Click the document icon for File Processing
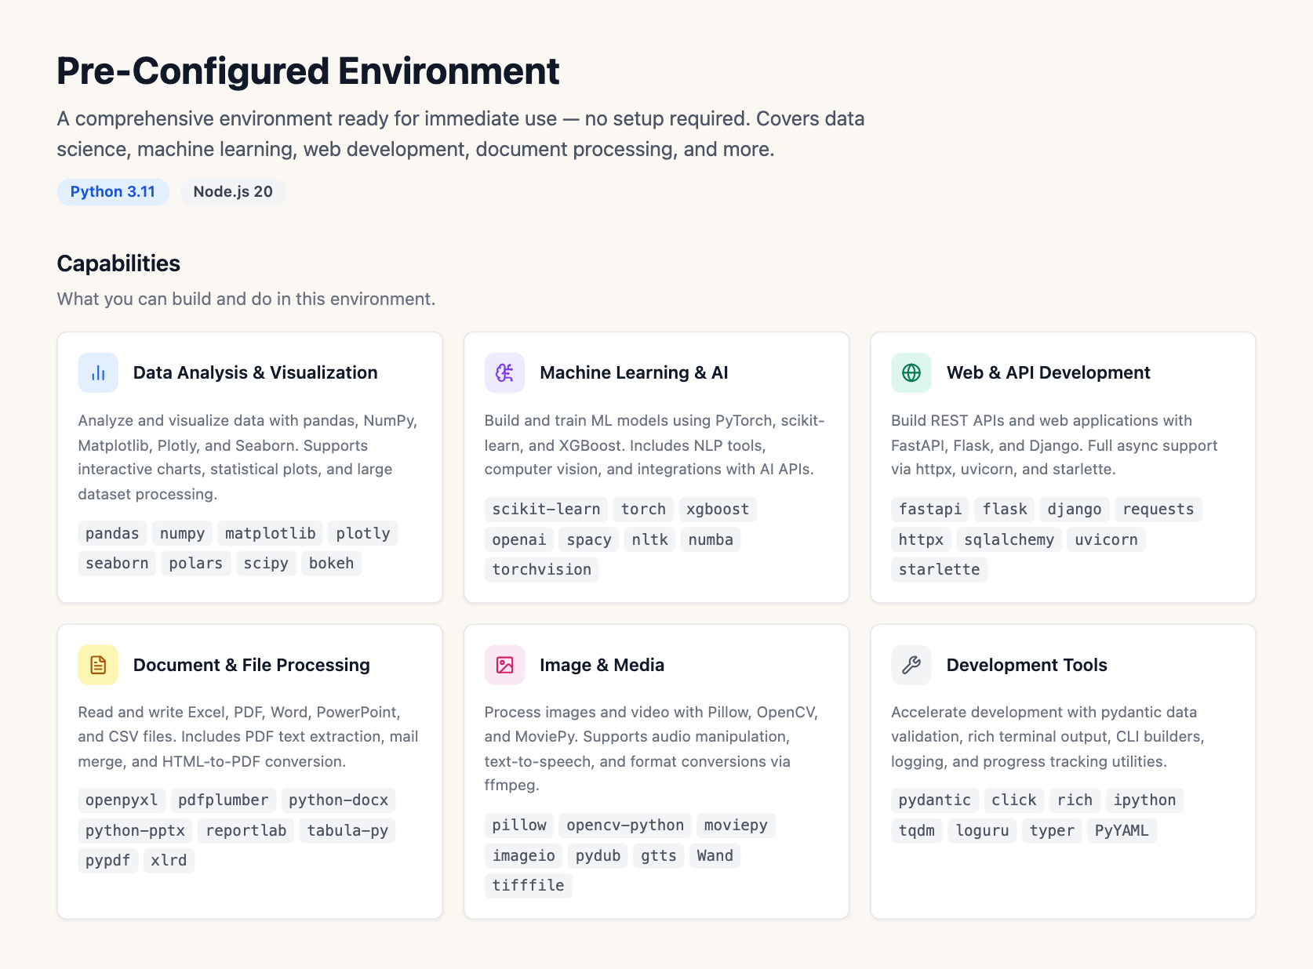The width and height of the screenshot is (1313, 969). point(98,665)
